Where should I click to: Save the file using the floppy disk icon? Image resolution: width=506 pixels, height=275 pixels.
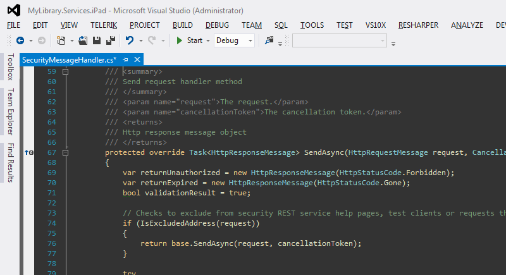tap(97, 40)
